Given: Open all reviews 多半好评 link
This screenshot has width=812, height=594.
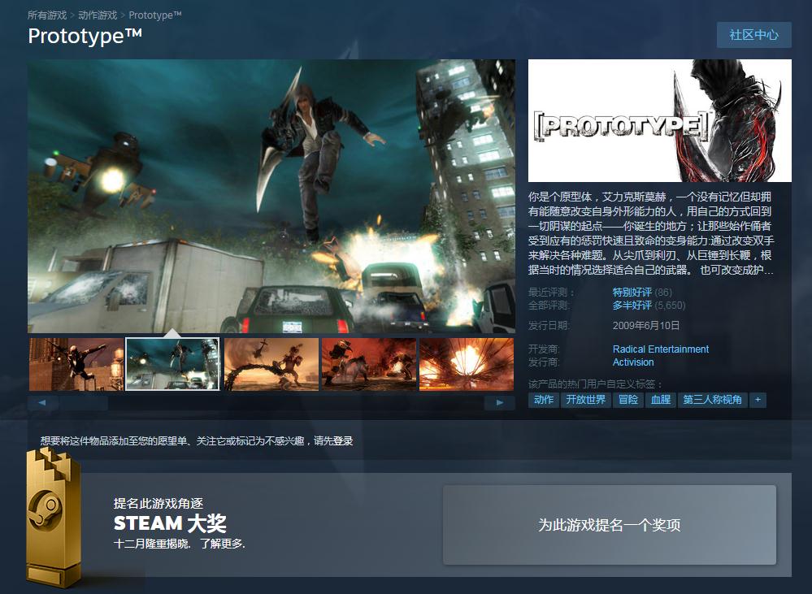Looking at the screenshot, I should (632, 306).
